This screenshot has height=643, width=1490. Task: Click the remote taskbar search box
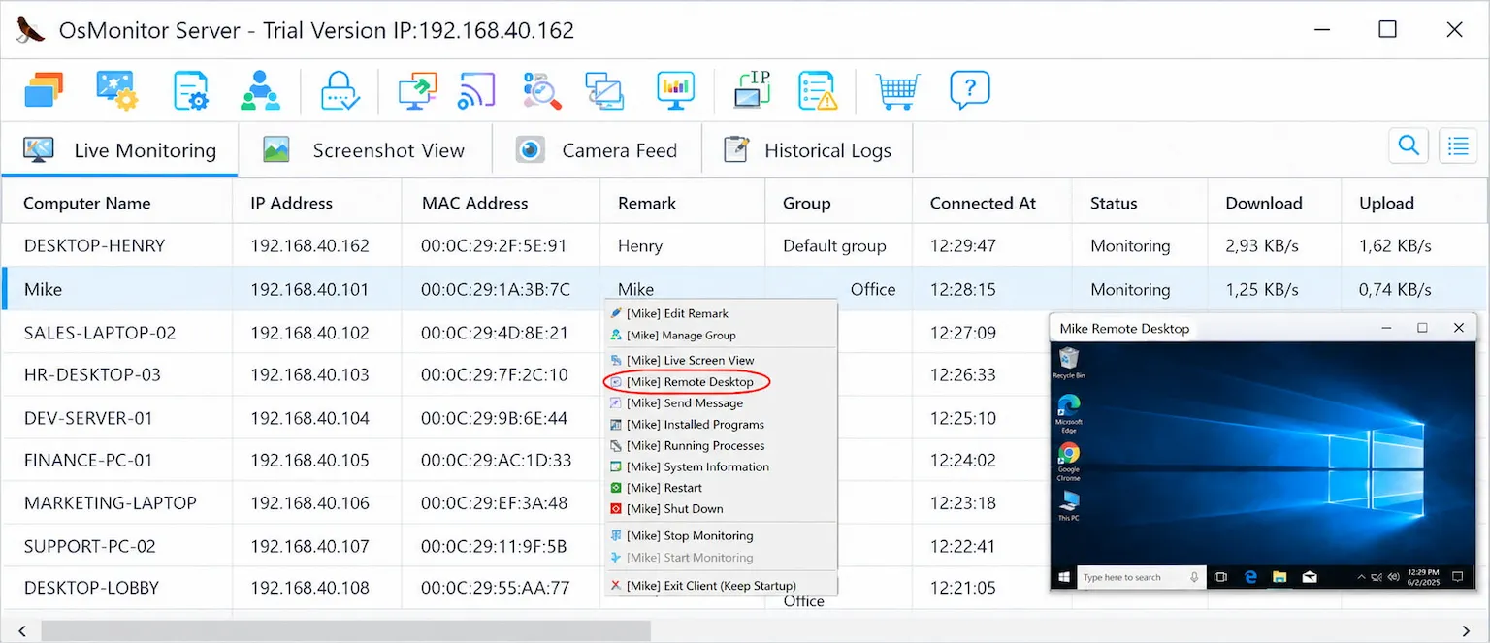(x=1142, y=577)
